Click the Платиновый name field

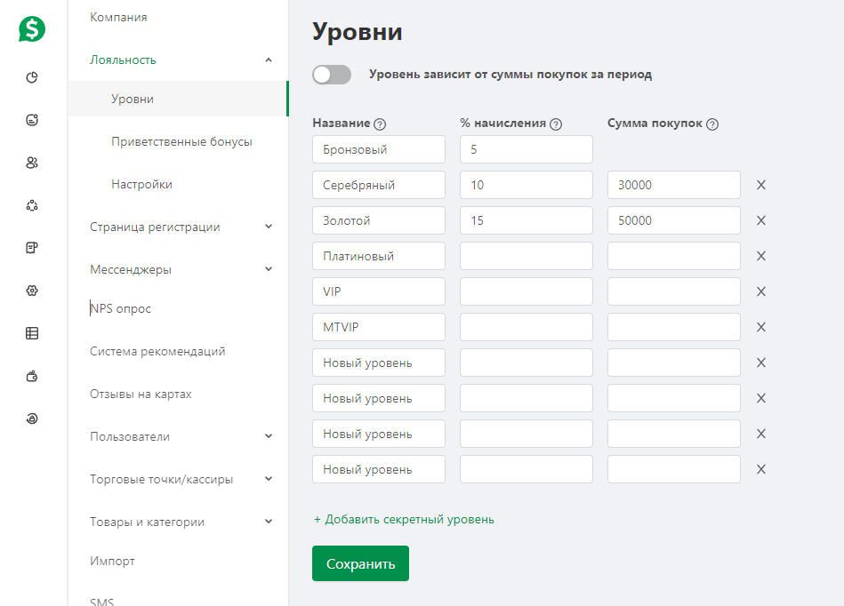pyautogui.click(x=379, y=256)
